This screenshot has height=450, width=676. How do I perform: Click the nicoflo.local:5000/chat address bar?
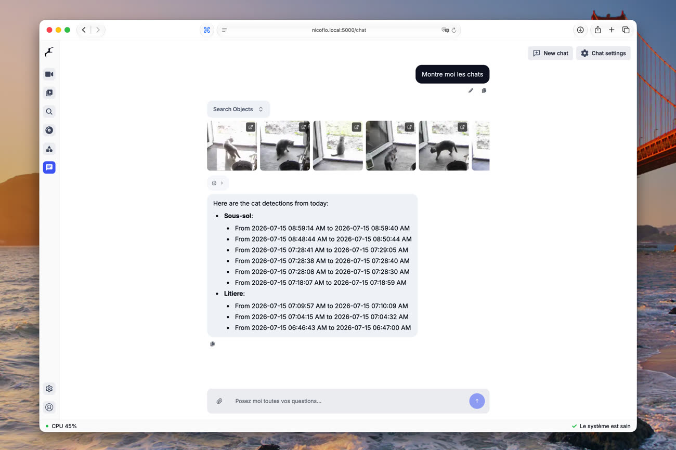pos(339,30)
